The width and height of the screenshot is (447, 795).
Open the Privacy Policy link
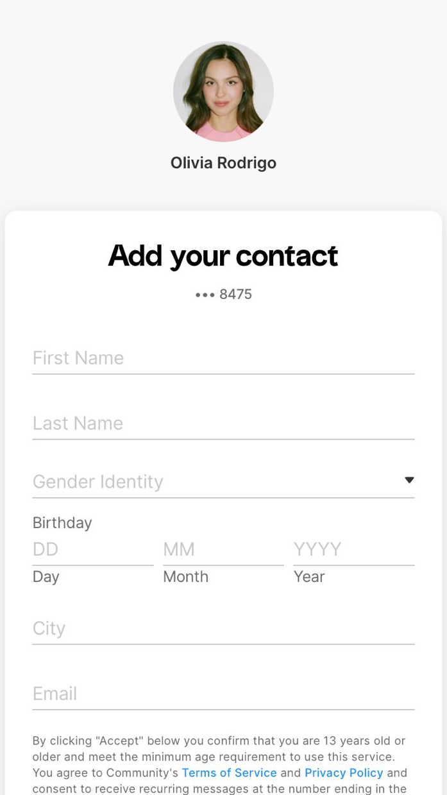click(344, 773)
